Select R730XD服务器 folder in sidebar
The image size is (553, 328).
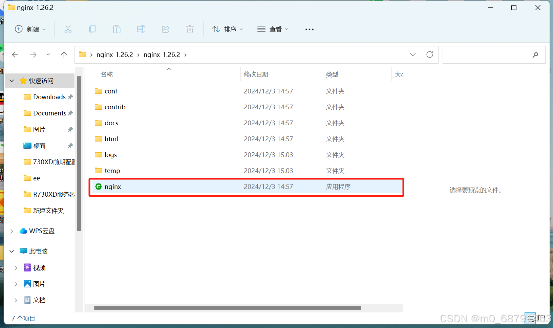coord(49,194)
